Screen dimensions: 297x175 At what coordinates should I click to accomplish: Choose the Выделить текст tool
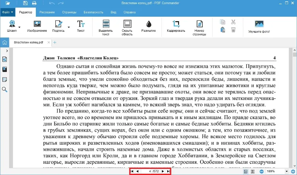[106, 28]
